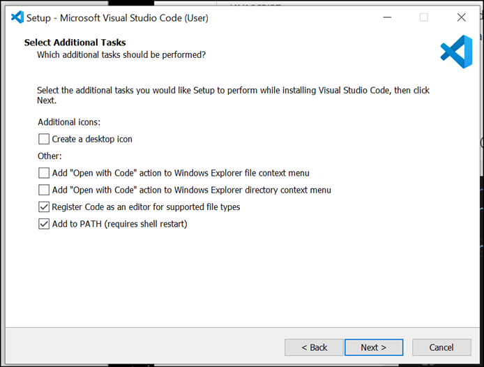Viewport: 484px width, 367px height.
Task: Click the "Add to PATH (requires shell restart)" label text
Action: tap(119, 224)
